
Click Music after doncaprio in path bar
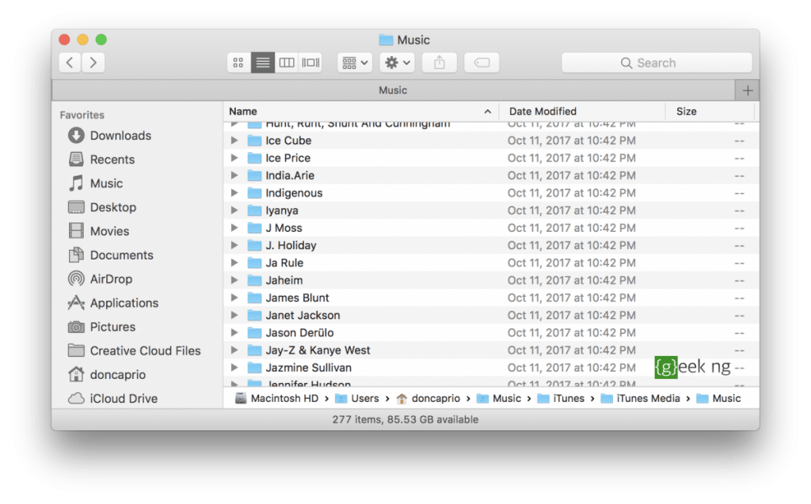click(x=499, y=399)
